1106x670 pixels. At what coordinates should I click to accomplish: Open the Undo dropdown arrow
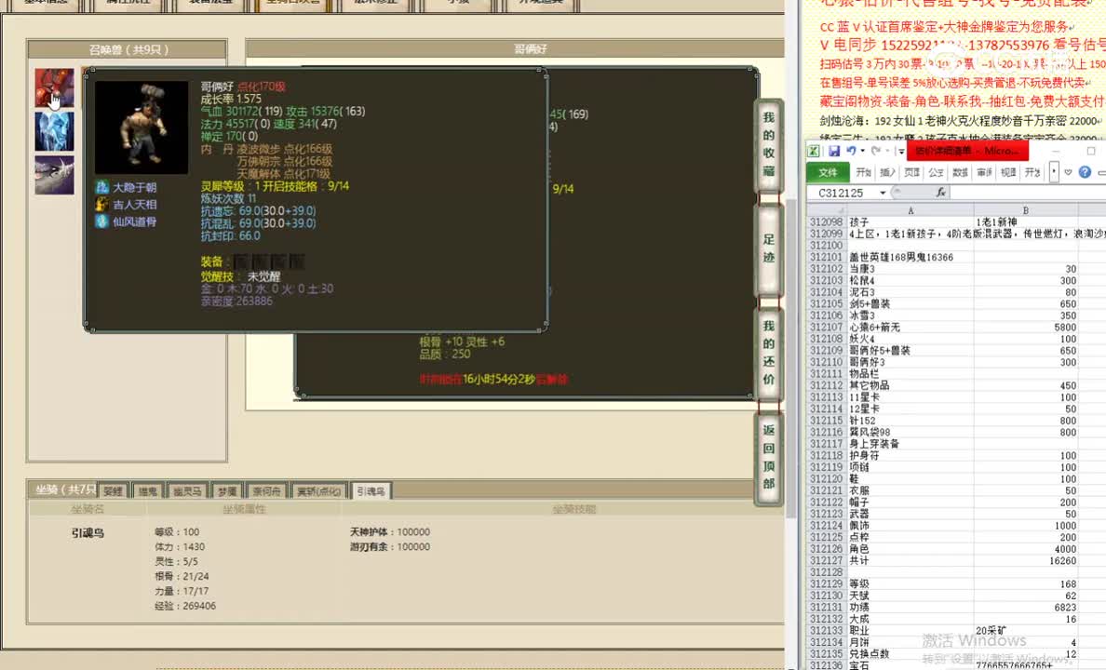tap(862, 151)
